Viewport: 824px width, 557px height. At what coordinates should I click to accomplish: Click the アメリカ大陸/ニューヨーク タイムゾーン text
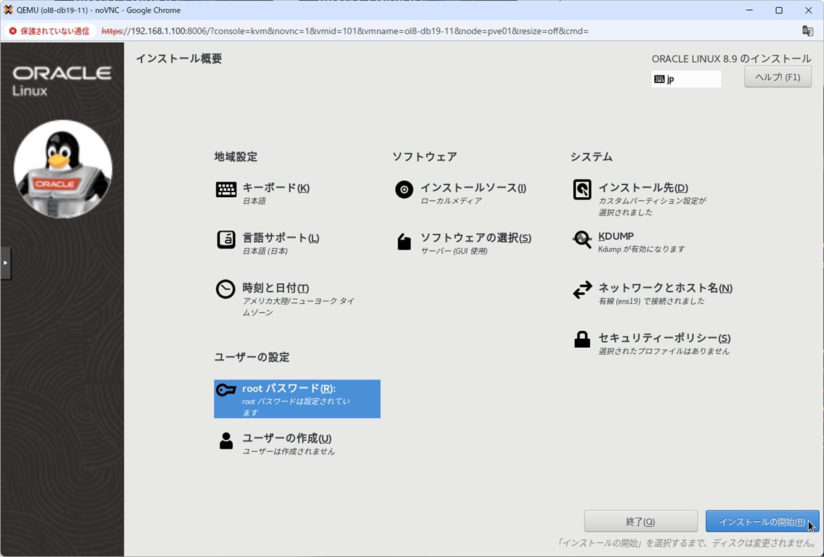[299, 307]
